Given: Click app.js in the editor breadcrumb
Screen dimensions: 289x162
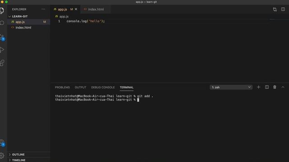Looking at the screenshot, I should tap(64, 16).
